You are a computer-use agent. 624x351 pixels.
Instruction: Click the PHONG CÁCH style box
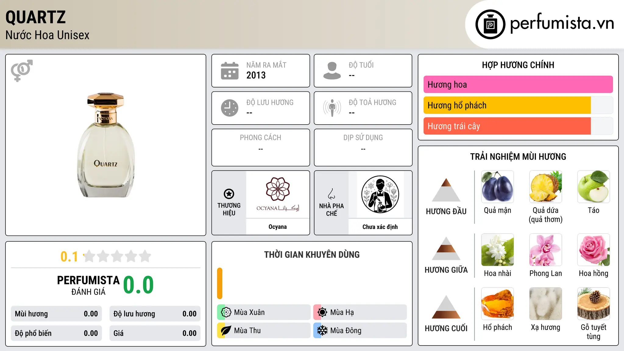point(261,147)
